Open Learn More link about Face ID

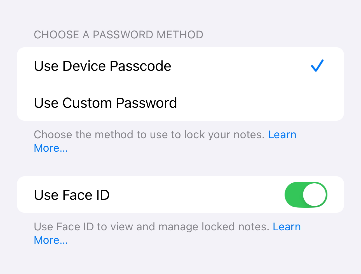286,227
